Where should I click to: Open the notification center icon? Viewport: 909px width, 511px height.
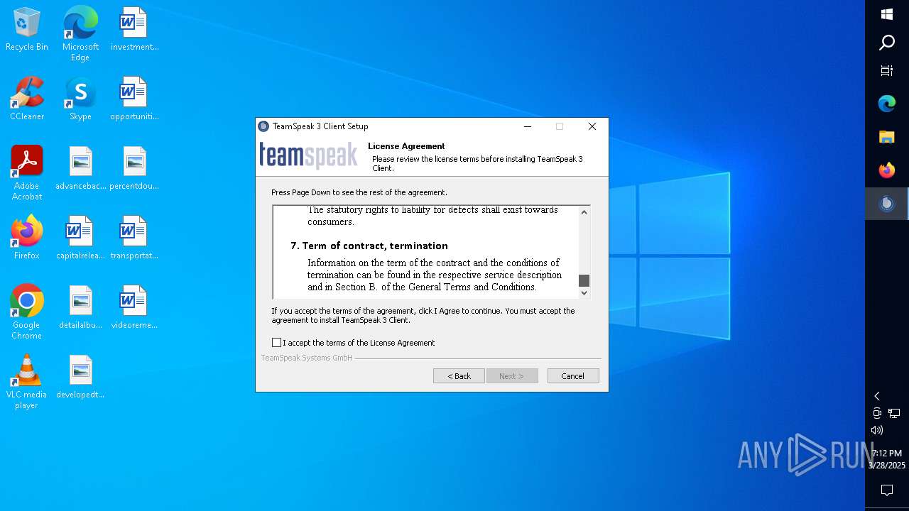pyautogui.click(x=887, y=490)
